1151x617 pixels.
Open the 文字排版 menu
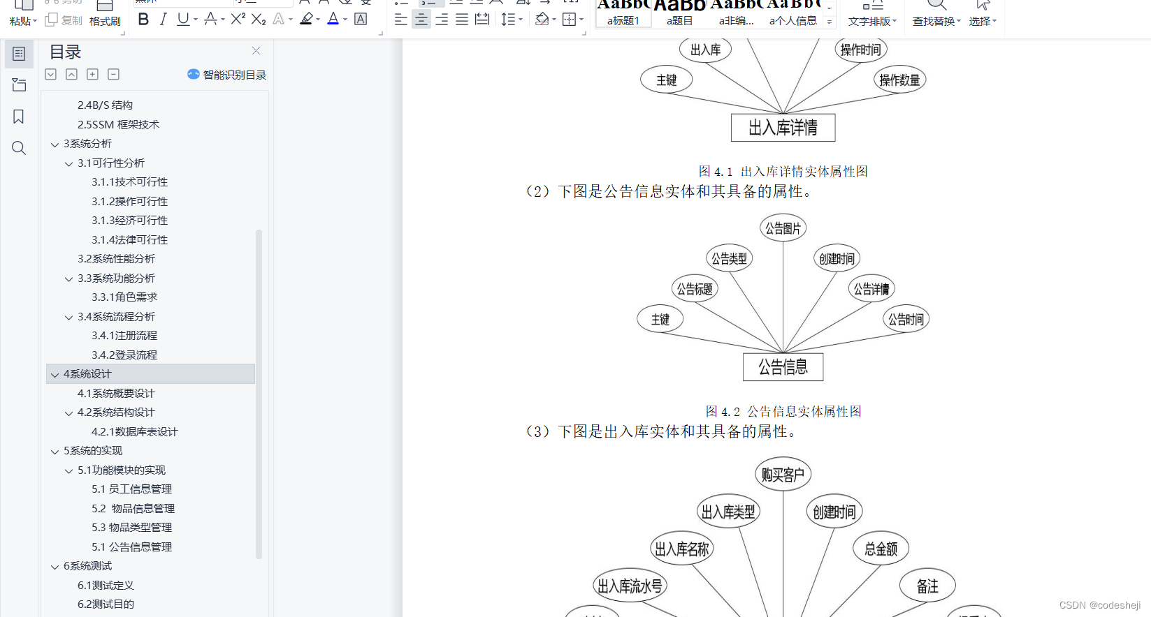[872, 21]
